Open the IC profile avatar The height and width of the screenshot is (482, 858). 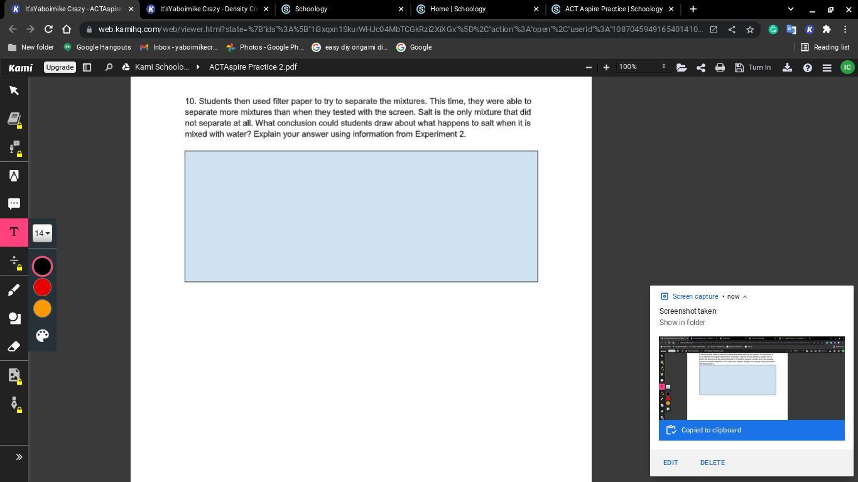click(847, 67)
